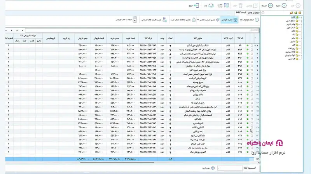This screenshot has width=311, height=174.
Task: Select the اسباب بازی group in the tree
Action: [x=291, y=27]
